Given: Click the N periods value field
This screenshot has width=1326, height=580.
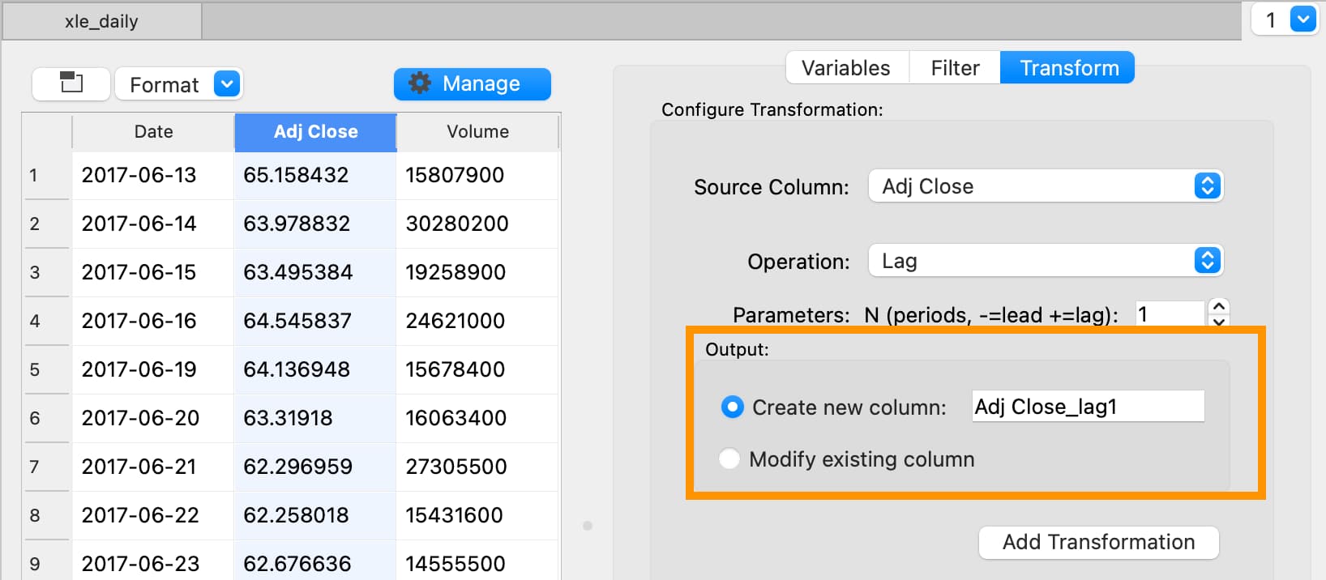Looking at the screenshot, I should [x=1169, y=314].
